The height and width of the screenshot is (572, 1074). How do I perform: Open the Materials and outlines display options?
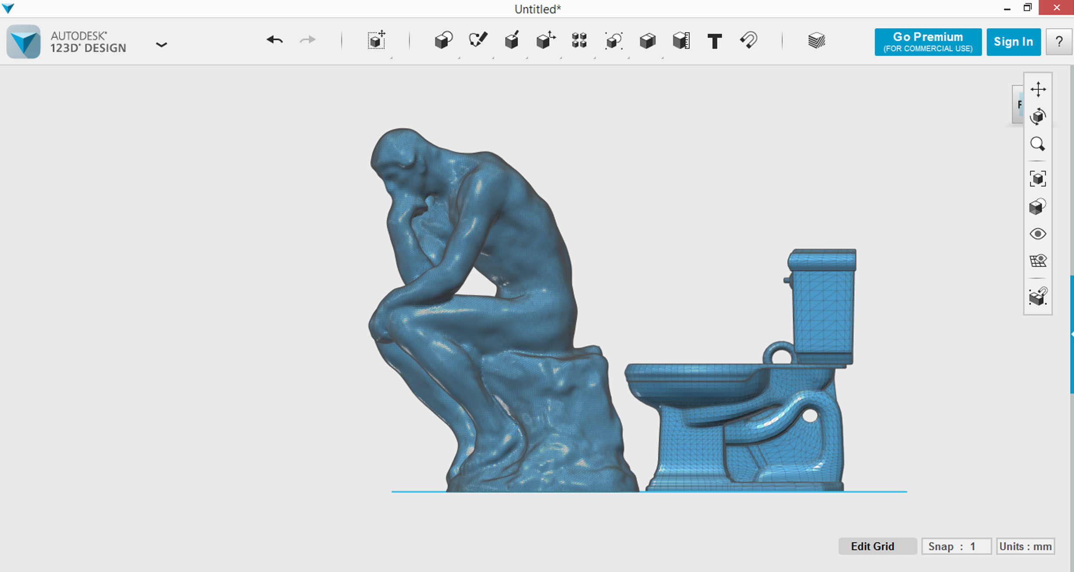[x=1038, y=206]
